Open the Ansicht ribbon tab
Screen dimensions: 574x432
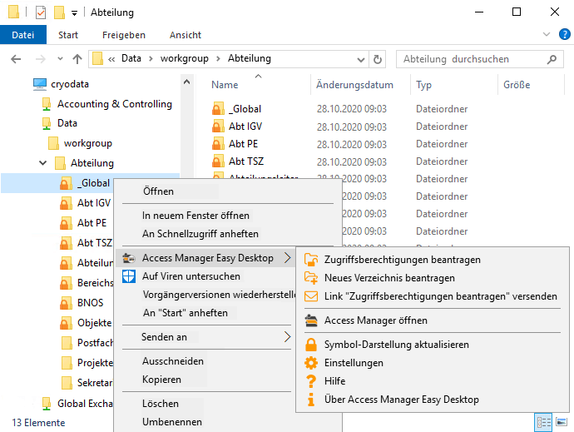[x=185, y=35]
